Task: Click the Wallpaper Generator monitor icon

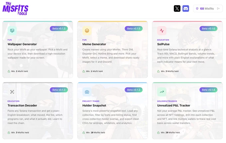Action: [12, 31]
